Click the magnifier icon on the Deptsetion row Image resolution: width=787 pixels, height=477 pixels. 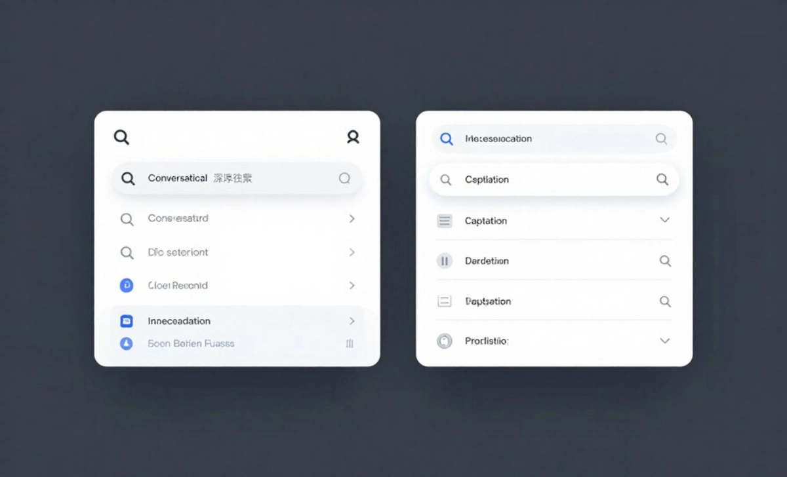tap(665, 301)
